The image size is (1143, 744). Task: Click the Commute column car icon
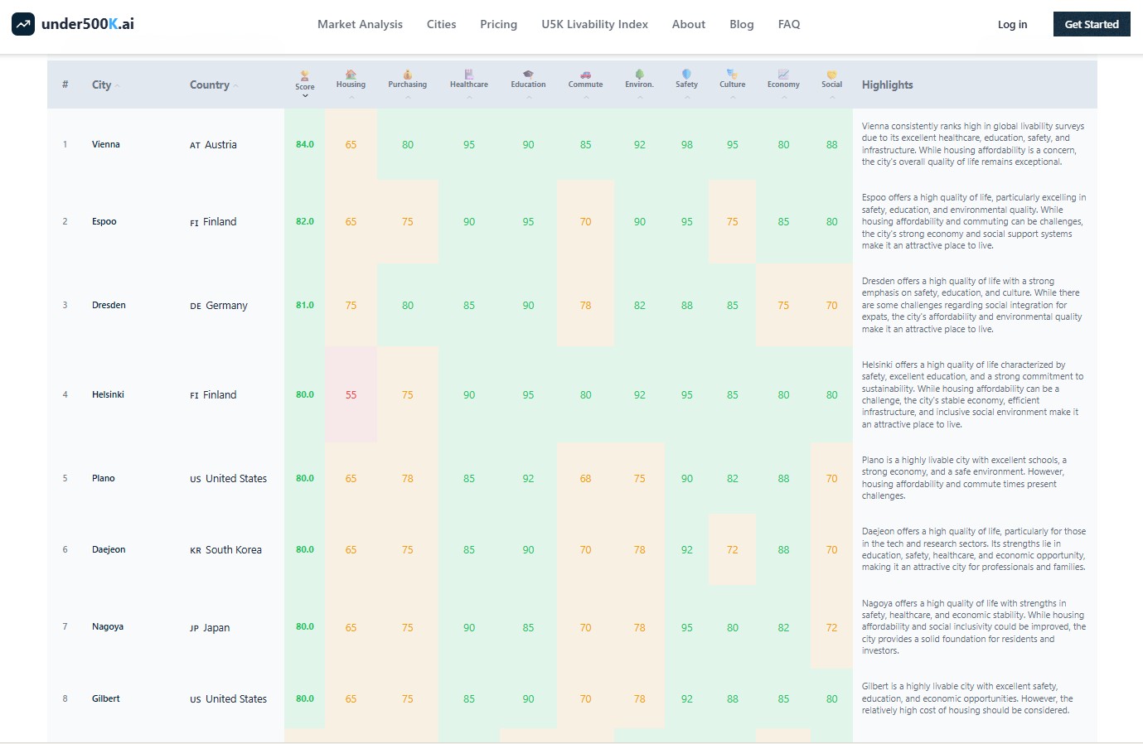pos(585,75)
